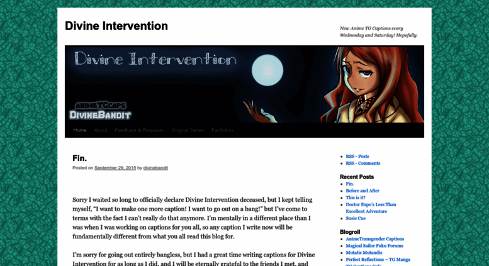
Task: Click the Divine Intervention header banner image
Action: [244, 84]
